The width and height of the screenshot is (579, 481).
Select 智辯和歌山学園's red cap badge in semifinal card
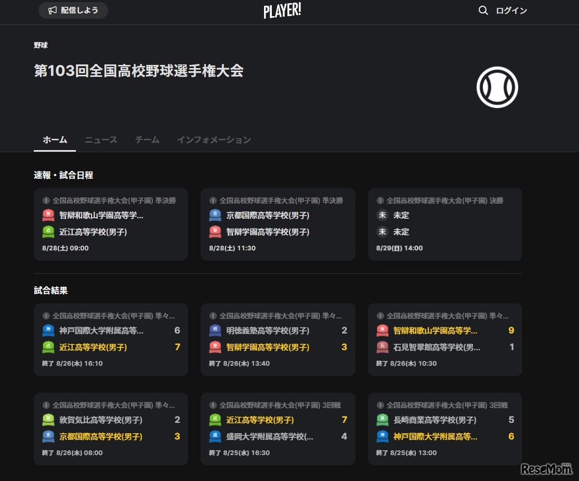pyautogui.click(x=47, y=215)
